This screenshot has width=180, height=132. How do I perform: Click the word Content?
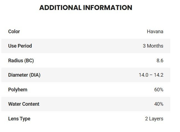tap(31, 104)
